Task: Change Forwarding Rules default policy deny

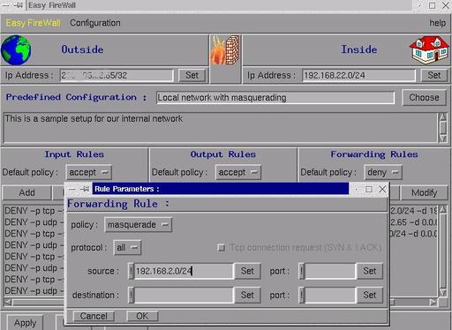Action: [383, 172]
